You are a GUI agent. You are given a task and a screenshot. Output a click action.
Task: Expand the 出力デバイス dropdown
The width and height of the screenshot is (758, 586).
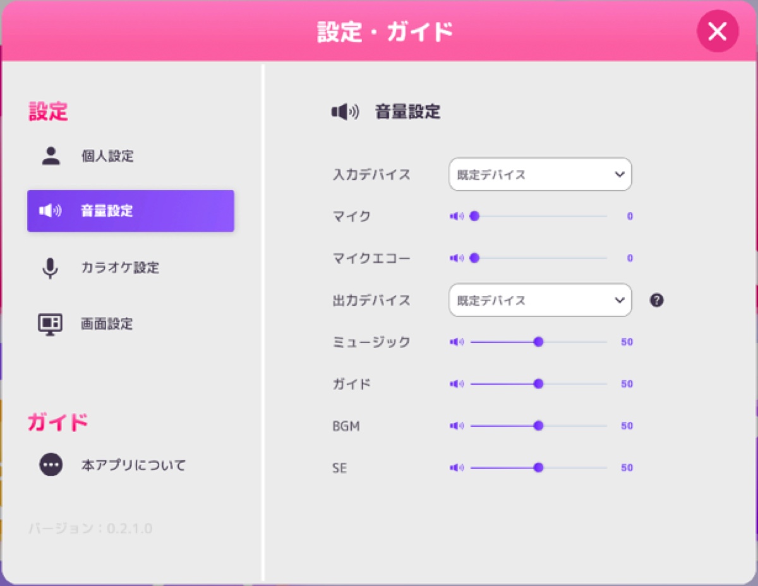(x=539, y=301)
